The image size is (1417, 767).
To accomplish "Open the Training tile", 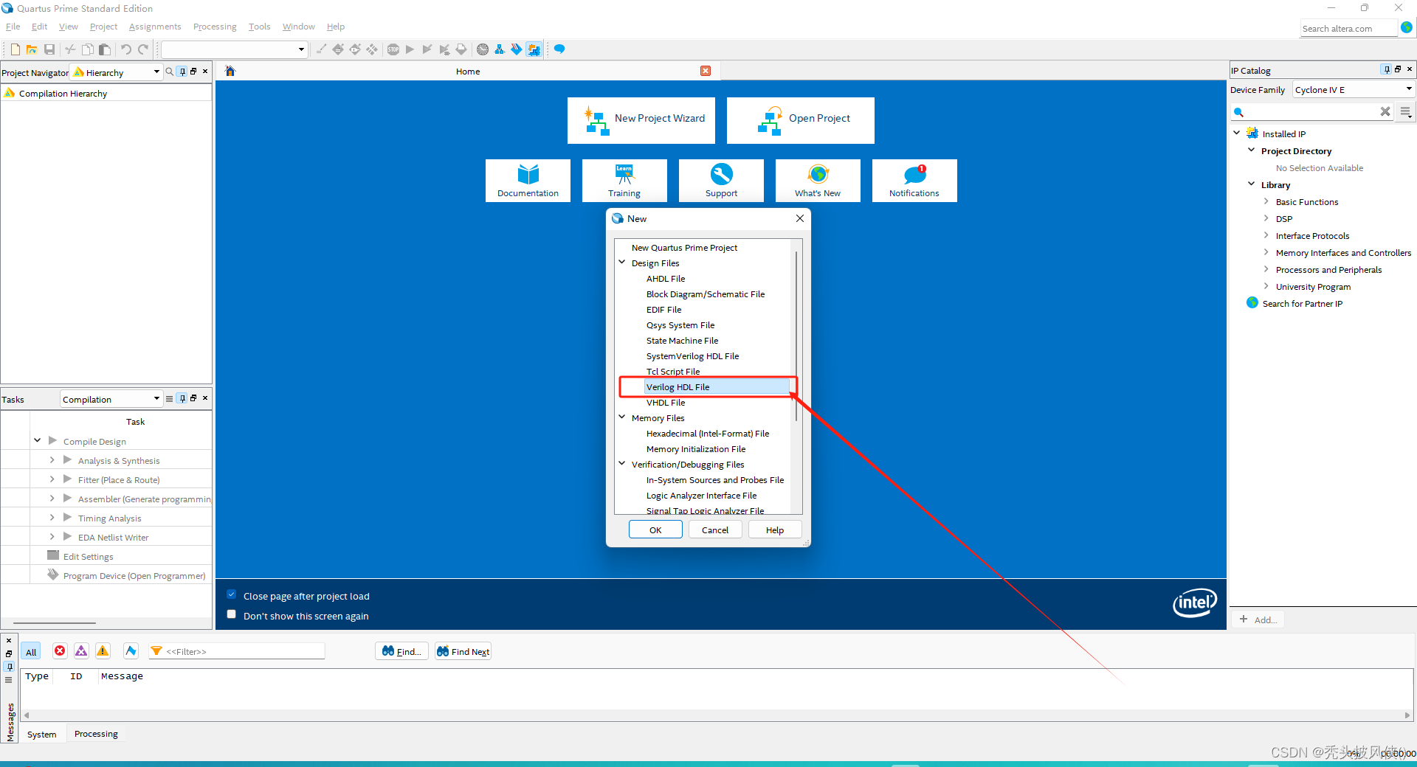I will [624, 181].
